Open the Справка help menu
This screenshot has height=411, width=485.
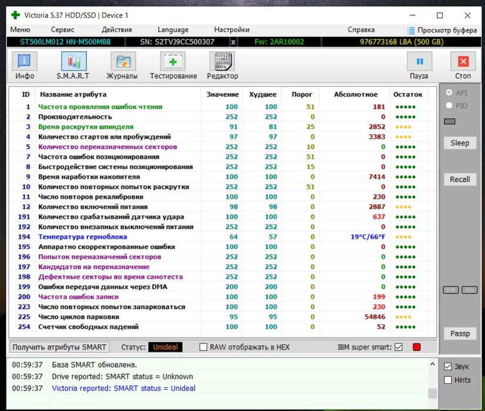pos(361,29)
